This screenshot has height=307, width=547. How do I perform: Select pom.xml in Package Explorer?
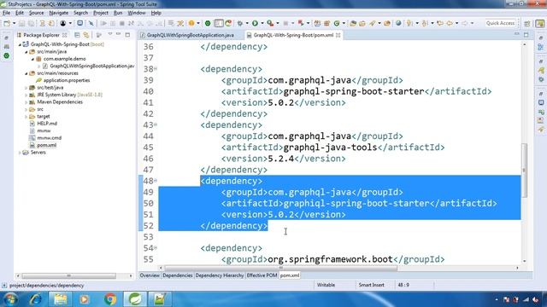click(x=47, y=145)
